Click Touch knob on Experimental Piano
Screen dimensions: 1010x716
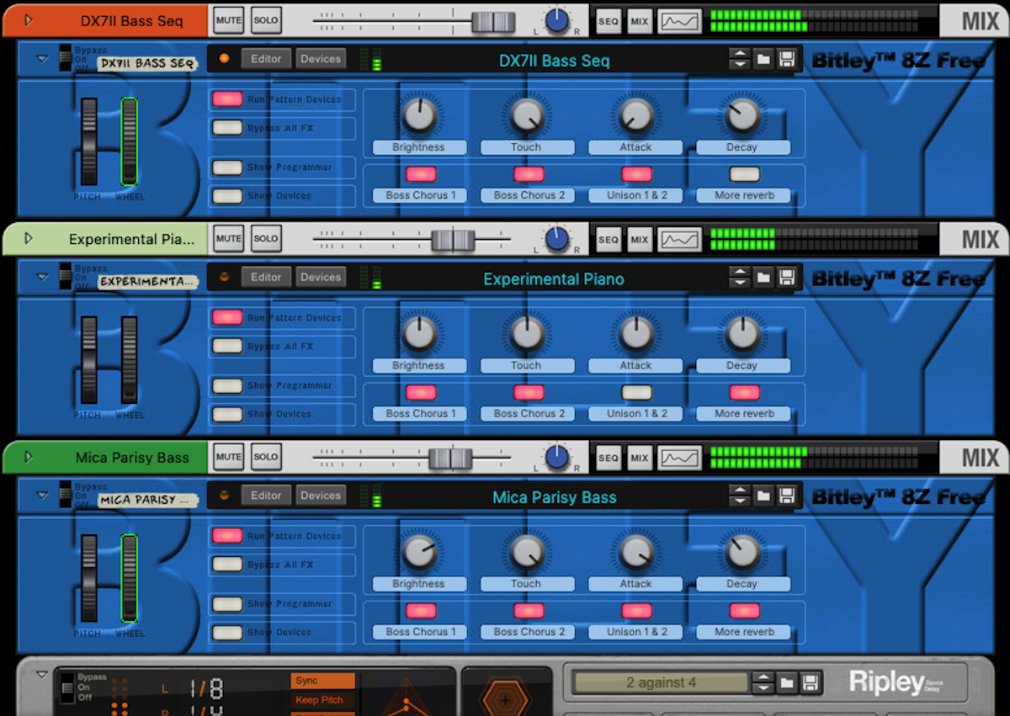point(527,333)
